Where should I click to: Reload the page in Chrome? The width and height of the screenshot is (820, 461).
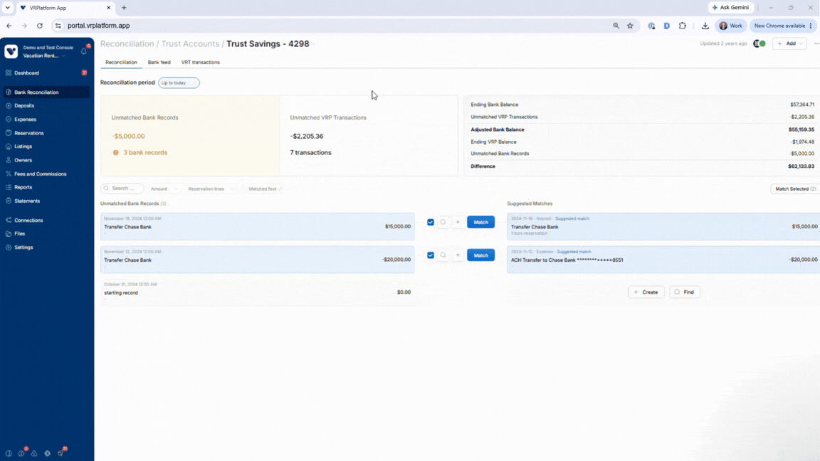(40, 26)
